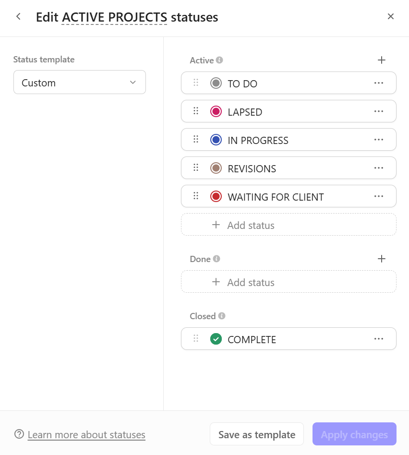Image resolution: width=409 pixels, height=455 pixels.
Task: Open the Learn more about statuses link
Action: [x=86, y=435]
